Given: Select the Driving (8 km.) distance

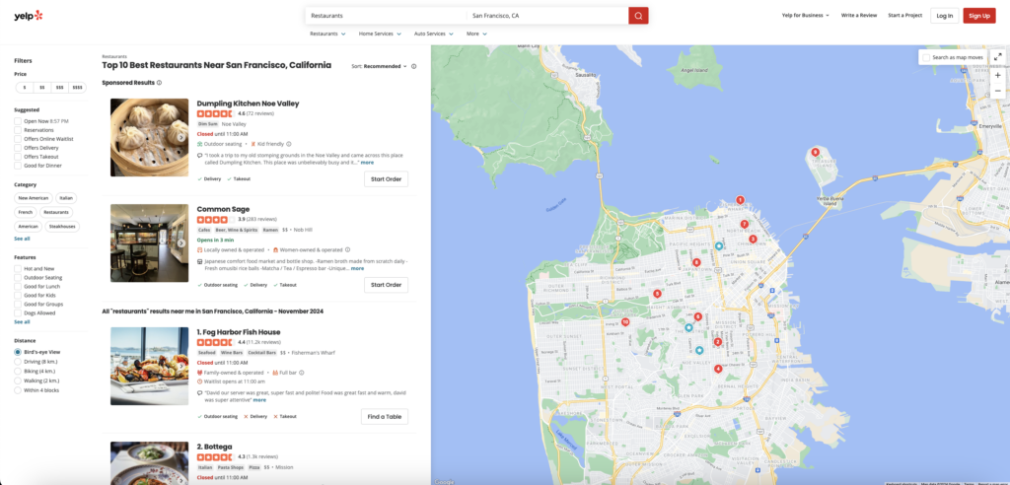Looking at the screenshot, I should (18, 362).
